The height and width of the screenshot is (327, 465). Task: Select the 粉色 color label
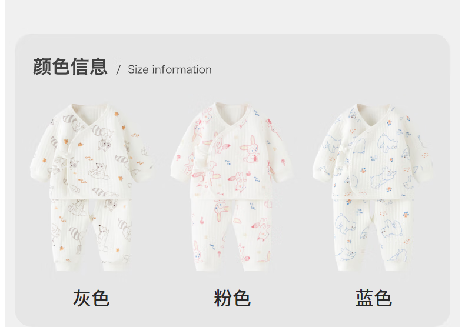(x=232, y=298)
